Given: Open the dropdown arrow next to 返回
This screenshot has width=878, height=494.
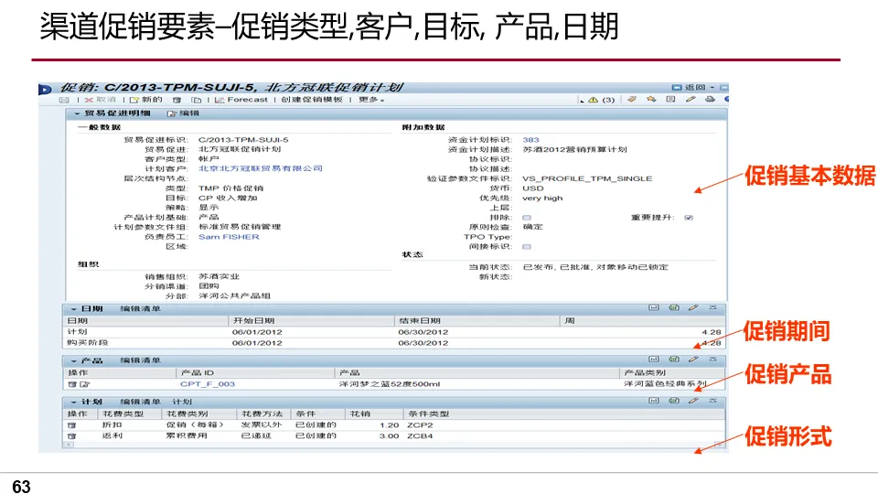Looking at the screenshot, I should click(x=712, y=88).
